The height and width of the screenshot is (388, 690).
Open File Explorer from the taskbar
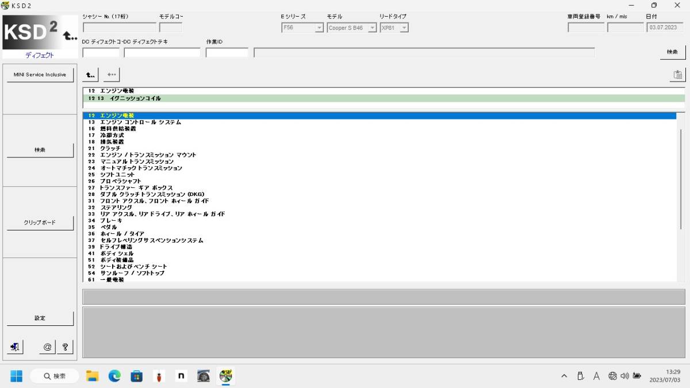[93, 376]
